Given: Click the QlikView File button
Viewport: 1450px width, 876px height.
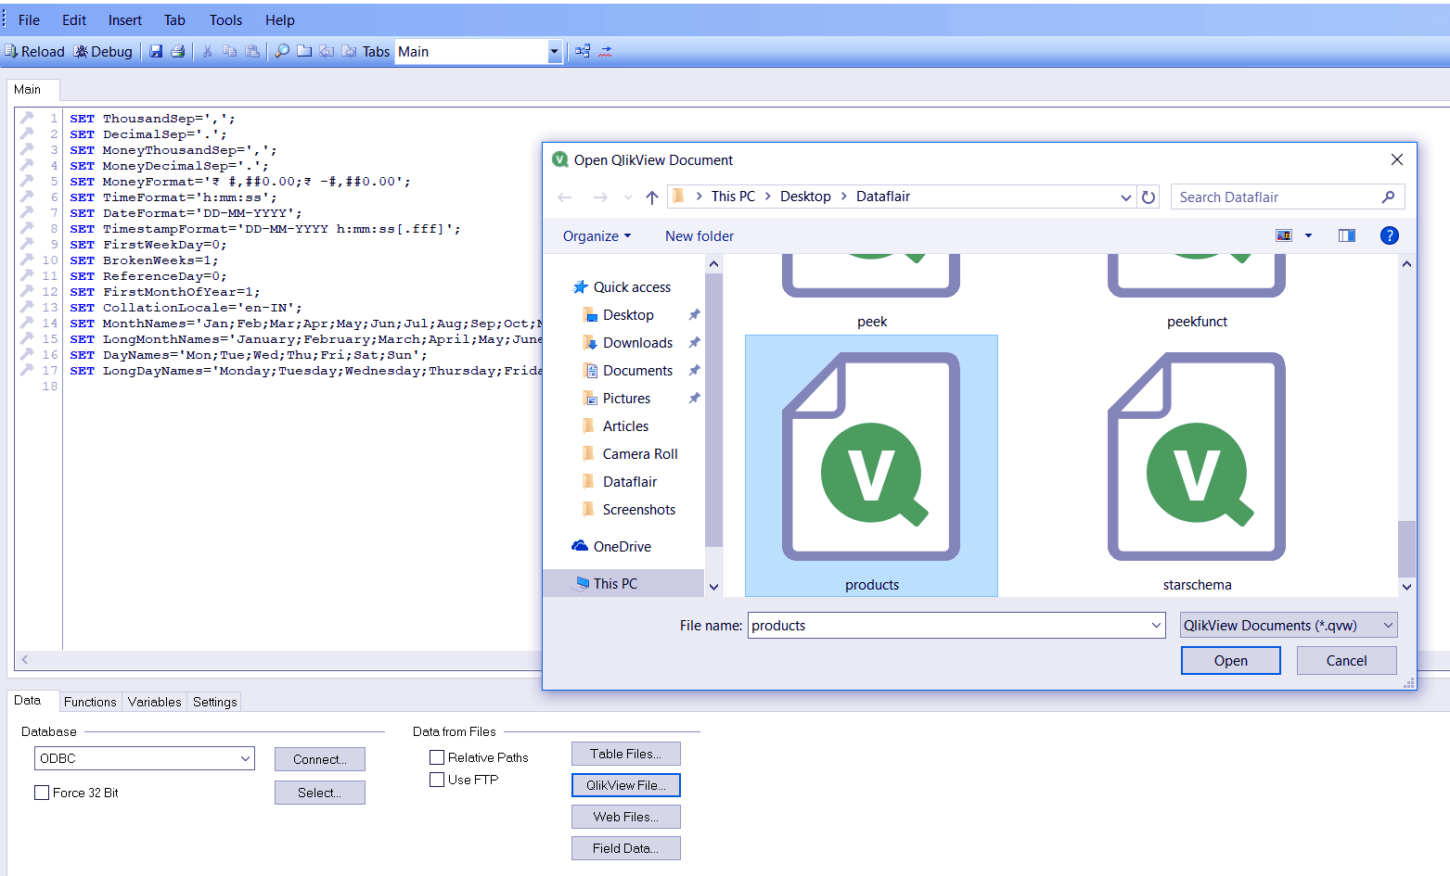Looking at the screenshot, I should 625,784.
